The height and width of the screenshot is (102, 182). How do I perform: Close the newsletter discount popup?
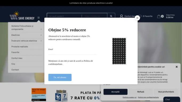137,18
